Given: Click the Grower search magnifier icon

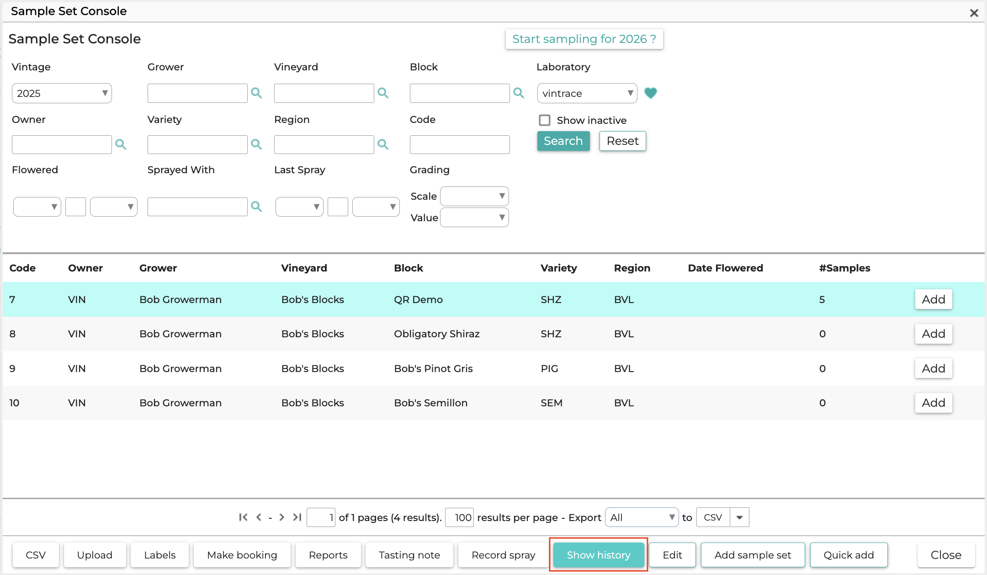Looking at the screenshot, I should tap(256, 93).
